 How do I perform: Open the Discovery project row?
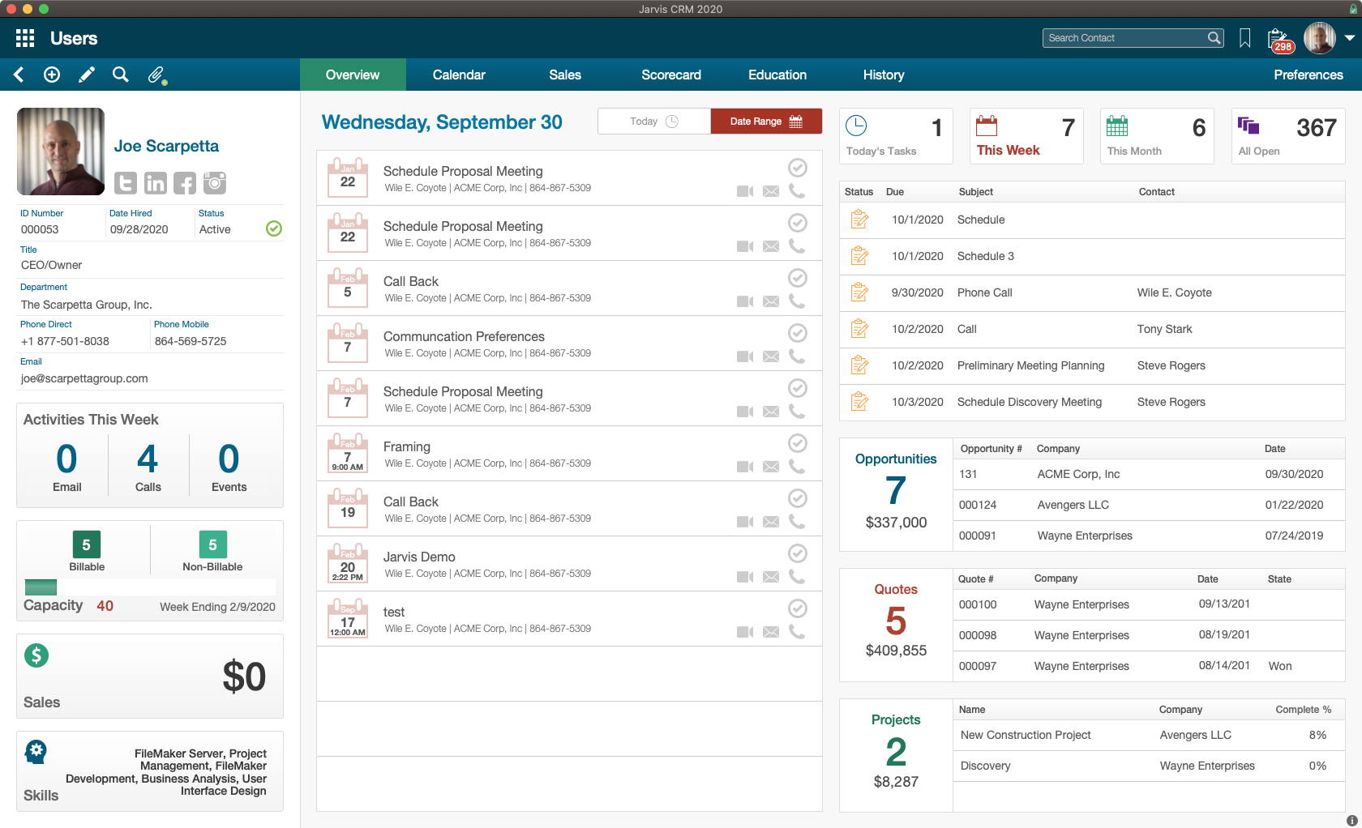coord(1149,766)
